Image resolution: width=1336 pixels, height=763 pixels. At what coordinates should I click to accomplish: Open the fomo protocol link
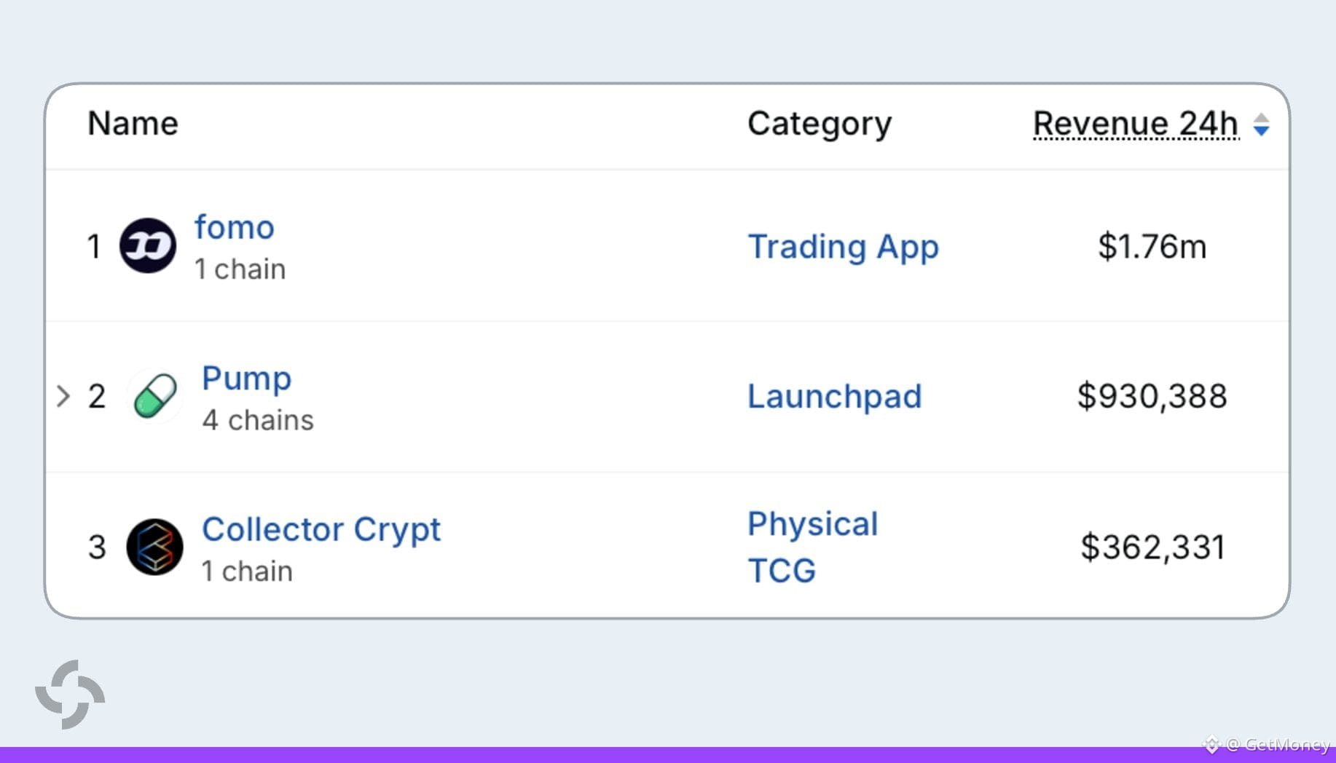click(x=234, y=227)
